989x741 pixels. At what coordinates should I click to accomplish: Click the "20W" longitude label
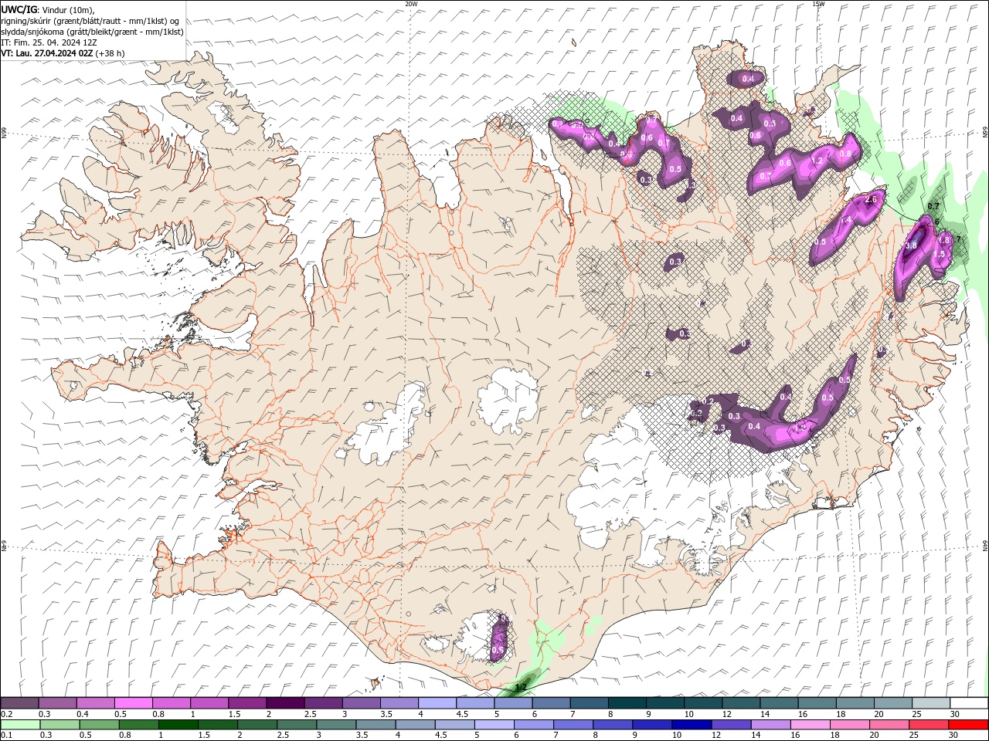[411, 4]
